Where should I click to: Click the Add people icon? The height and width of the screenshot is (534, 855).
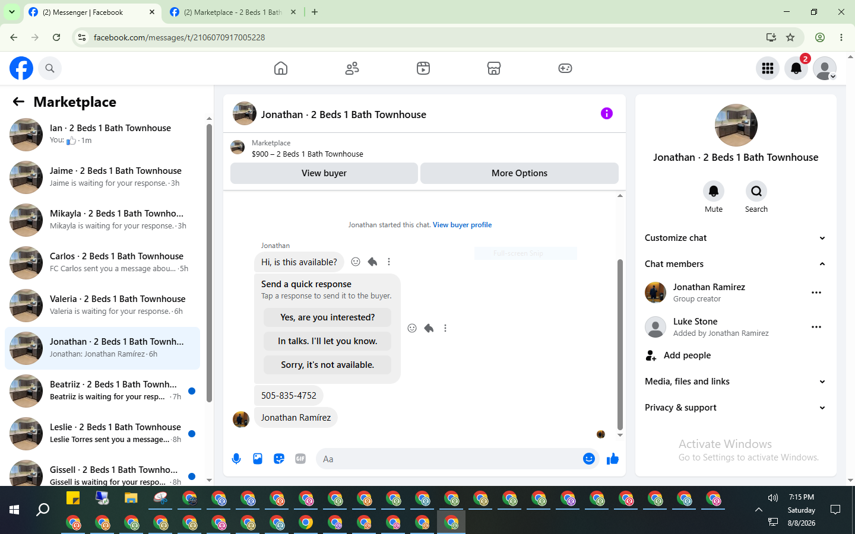(x=651, y=355)
